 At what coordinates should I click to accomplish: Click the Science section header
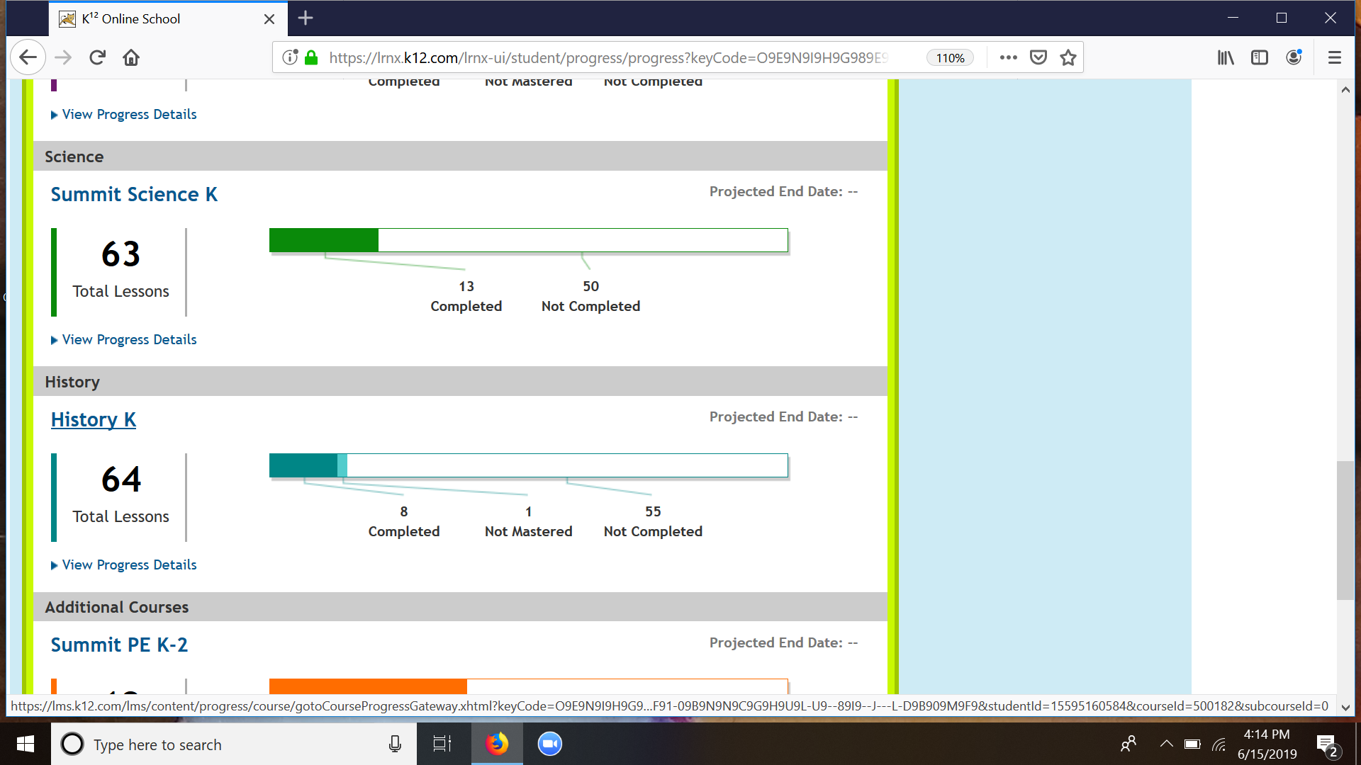pyautogui.click(x=460, y=157)
